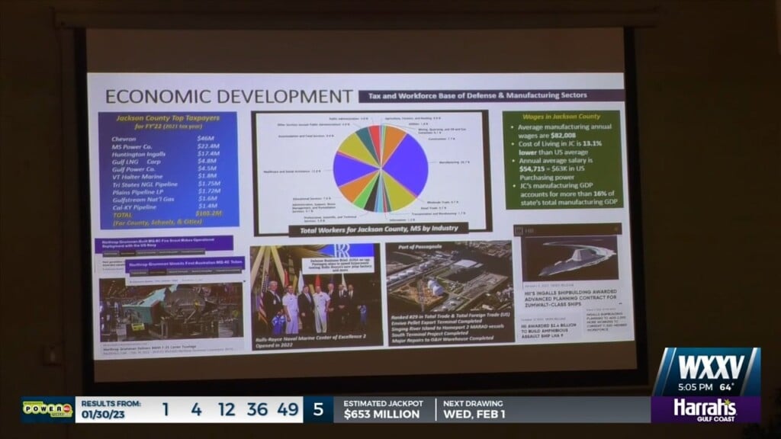
Task: Click the 'First Australian MQ-4C Triton' headline
Action: point(185,263)
